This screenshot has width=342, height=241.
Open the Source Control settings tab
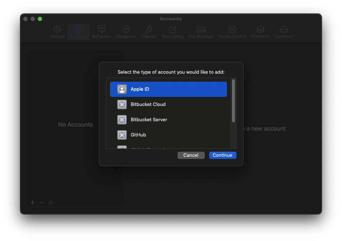[x=232, y=32]
